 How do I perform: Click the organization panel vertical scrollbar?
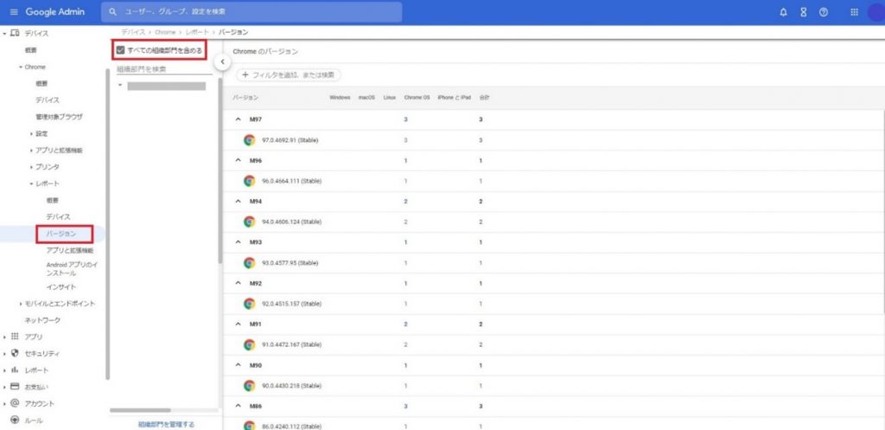pyautogui.click(x=220, y=170)
